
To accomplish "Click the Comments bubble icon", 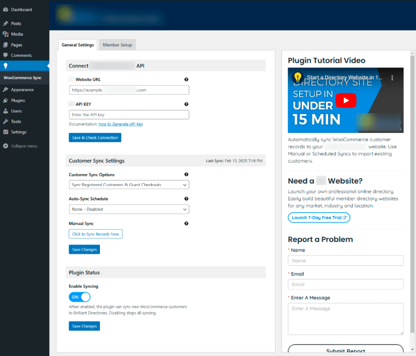I will [6, 55].
